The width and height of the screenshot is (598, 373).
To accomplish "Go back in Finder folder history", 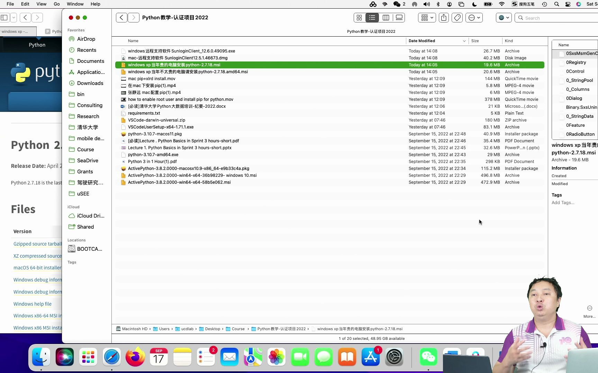I will 121,18.
